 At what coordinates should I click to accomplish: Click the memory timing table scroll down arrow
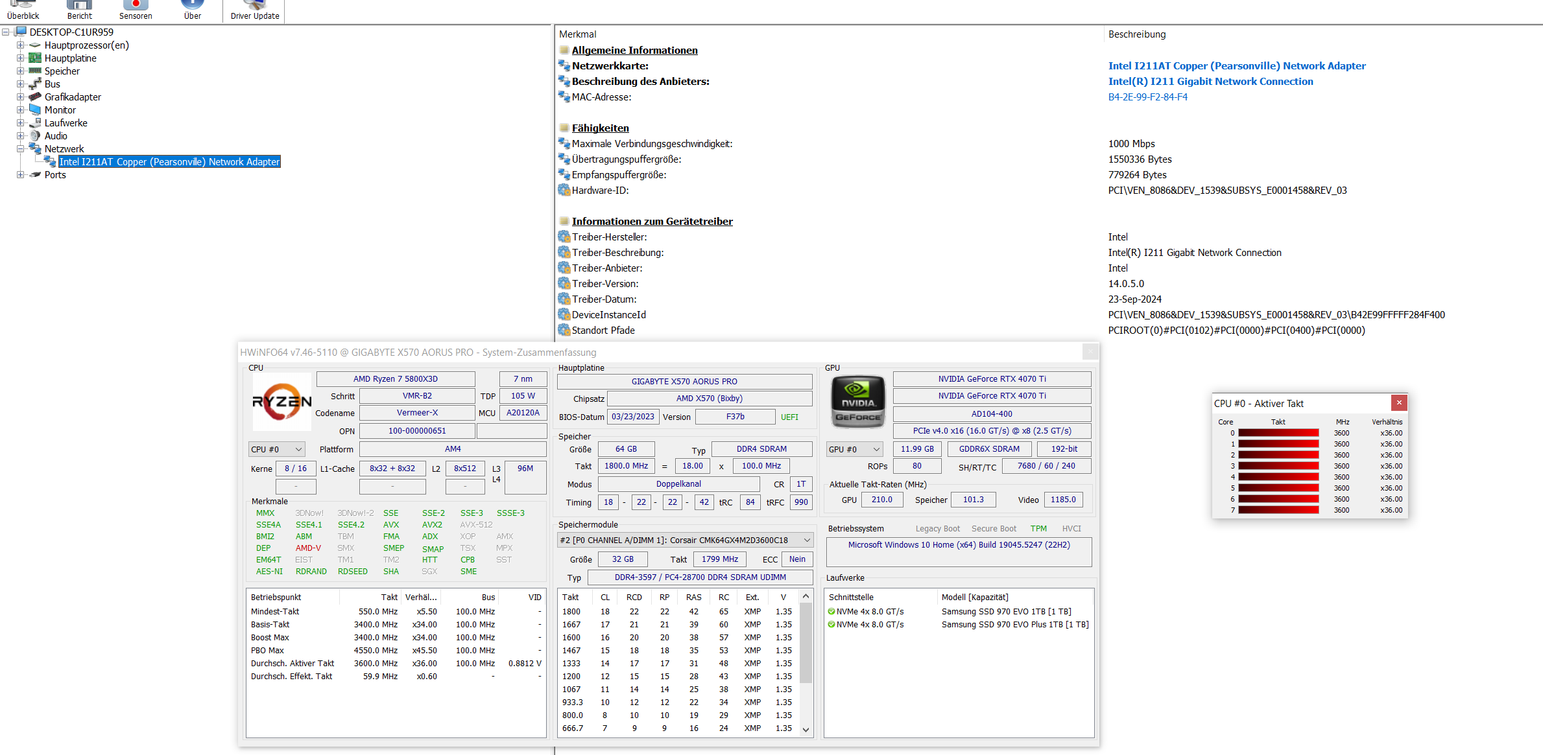pyautogui.click(x=806, y=729)
